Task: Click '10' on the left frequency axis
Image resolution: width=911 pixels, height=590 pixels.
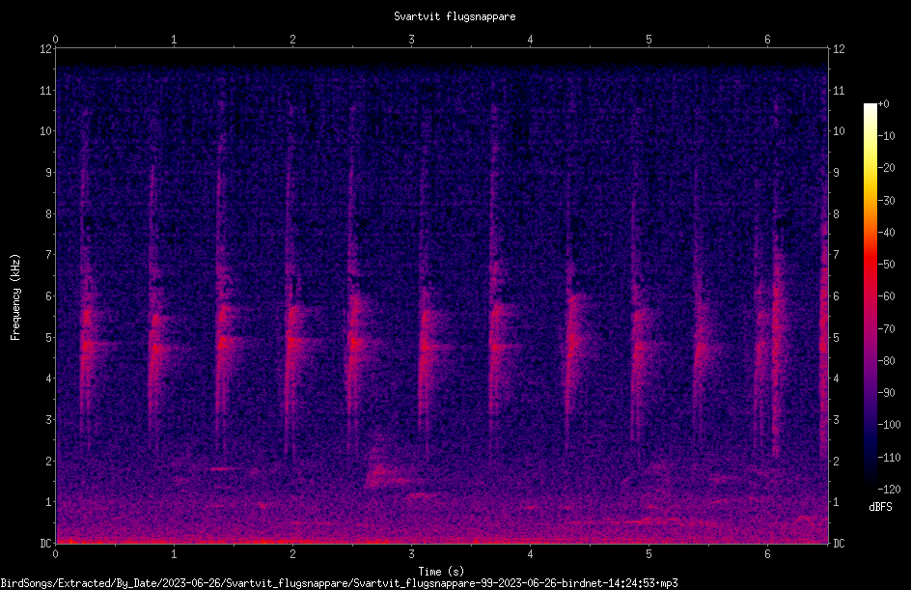Action: coord(45,131)
